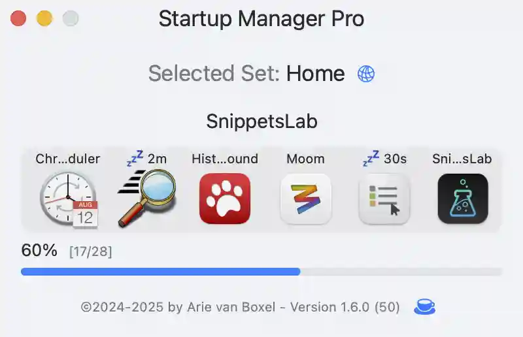
Task: Click the blue globe icon beside Home
Action: 366,74
